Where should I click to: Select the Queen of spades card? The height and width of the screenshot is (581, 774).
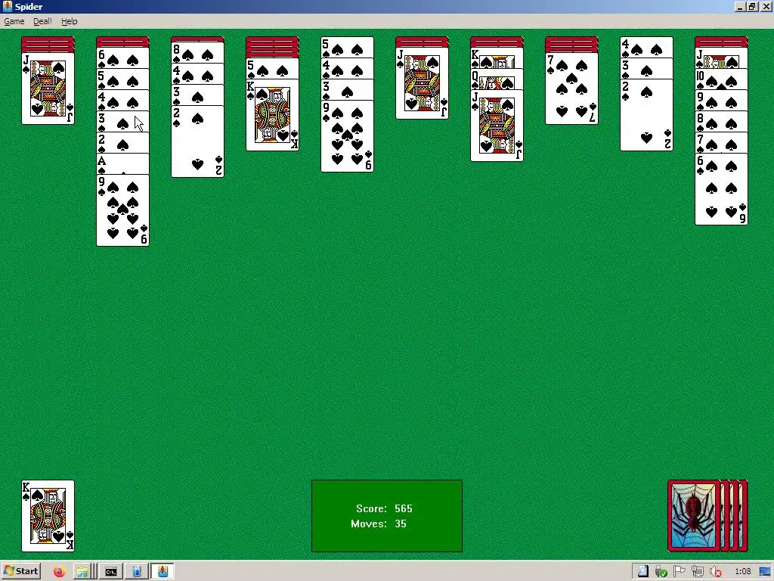pyautogui.click(x=497, y=79)
